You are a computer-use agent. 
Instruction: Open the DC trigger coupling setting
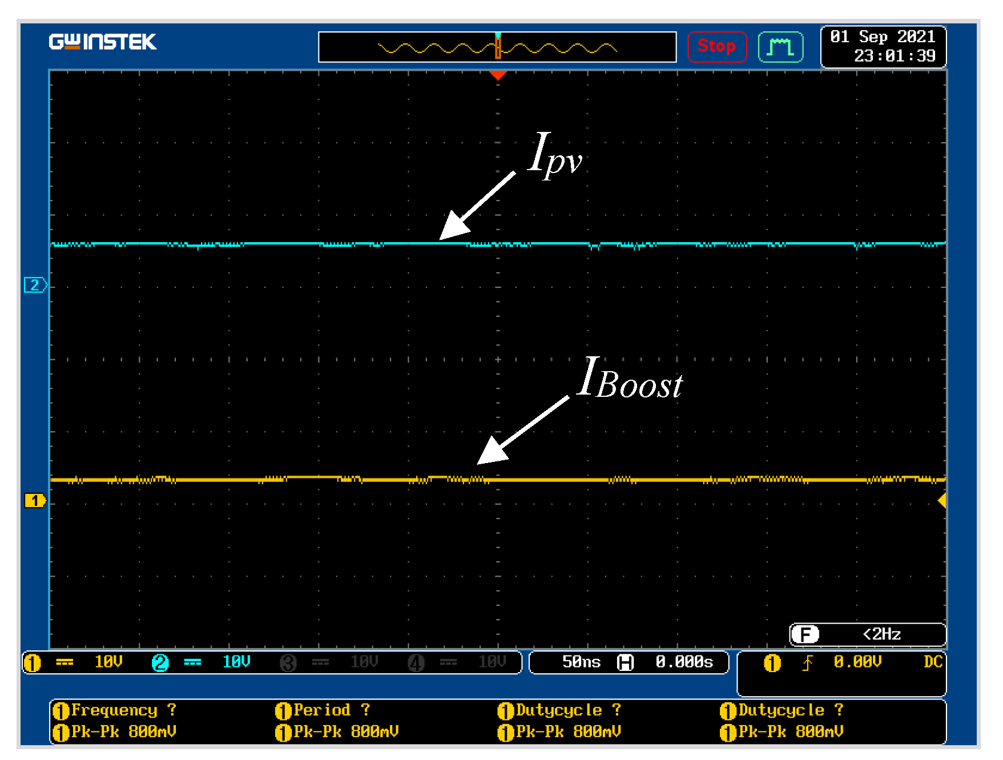pos(932,662)
